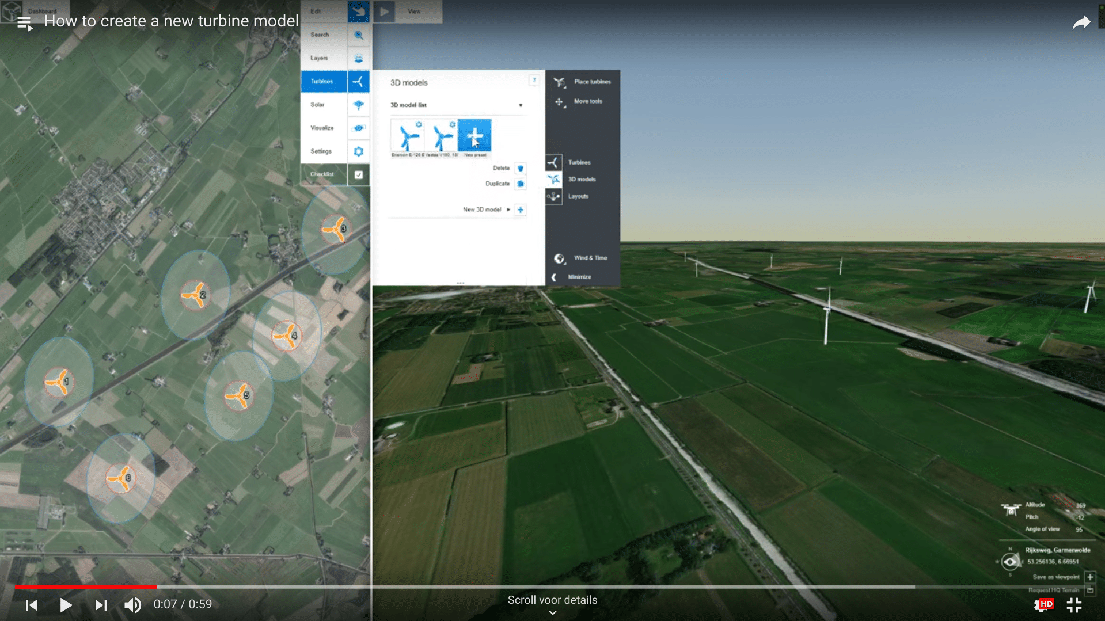Click the help question mark in 3D models
This screenshot has height=621, width=1105.
pyautogui.click(x=534, y=81)
